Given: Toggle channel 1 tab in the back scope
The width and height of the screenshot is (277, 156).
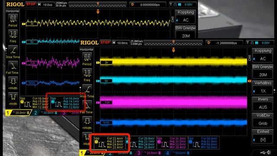Looking at the screenshot, I should (x=18, y=113).
